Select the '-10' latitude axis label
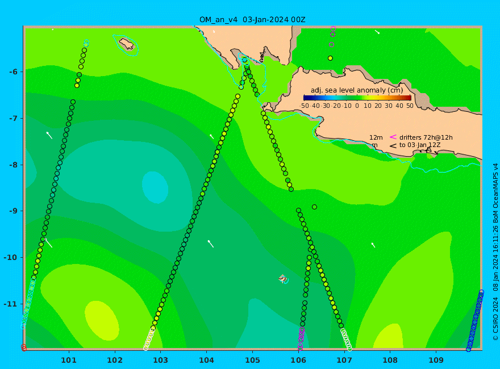Viewport: 500px width, 369px height. coord(11,258)
